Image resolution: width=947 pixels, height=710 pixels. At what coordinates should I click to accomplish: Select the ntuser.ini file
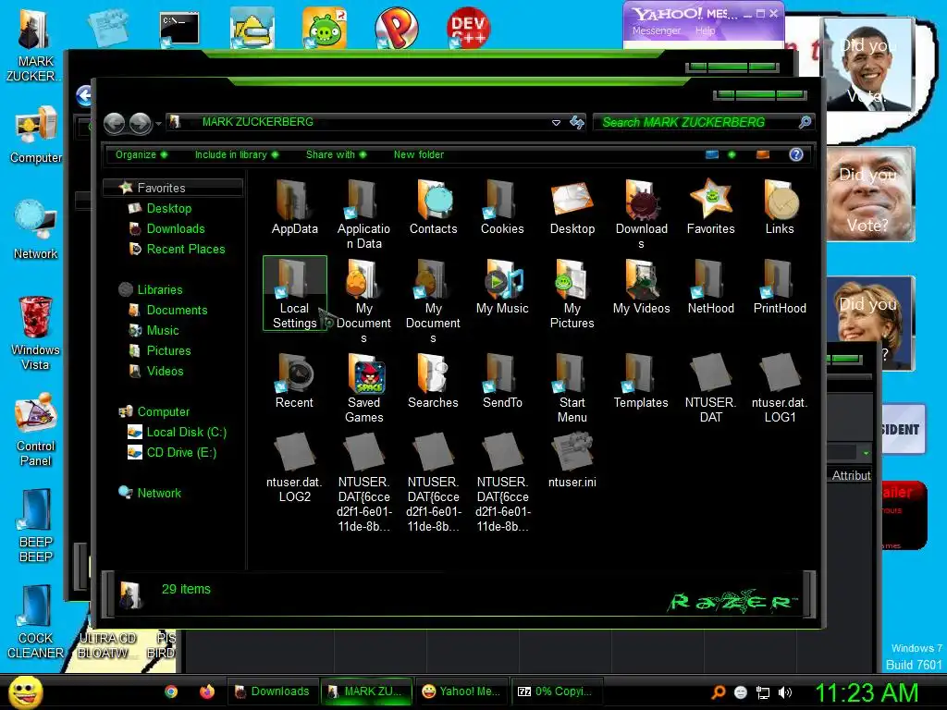pos(572,460)
